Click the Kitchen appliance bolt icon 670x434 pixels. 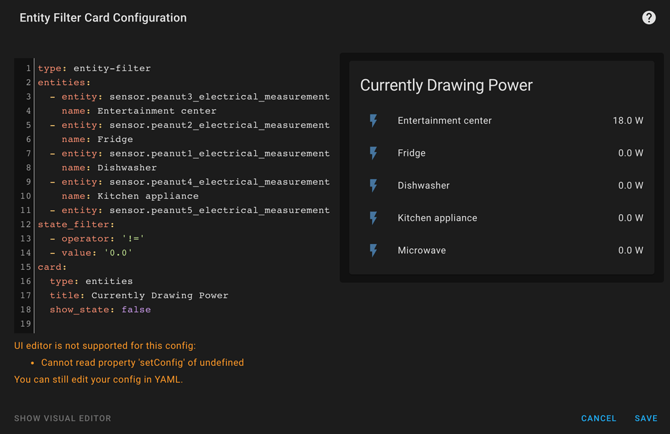(374, 218)
